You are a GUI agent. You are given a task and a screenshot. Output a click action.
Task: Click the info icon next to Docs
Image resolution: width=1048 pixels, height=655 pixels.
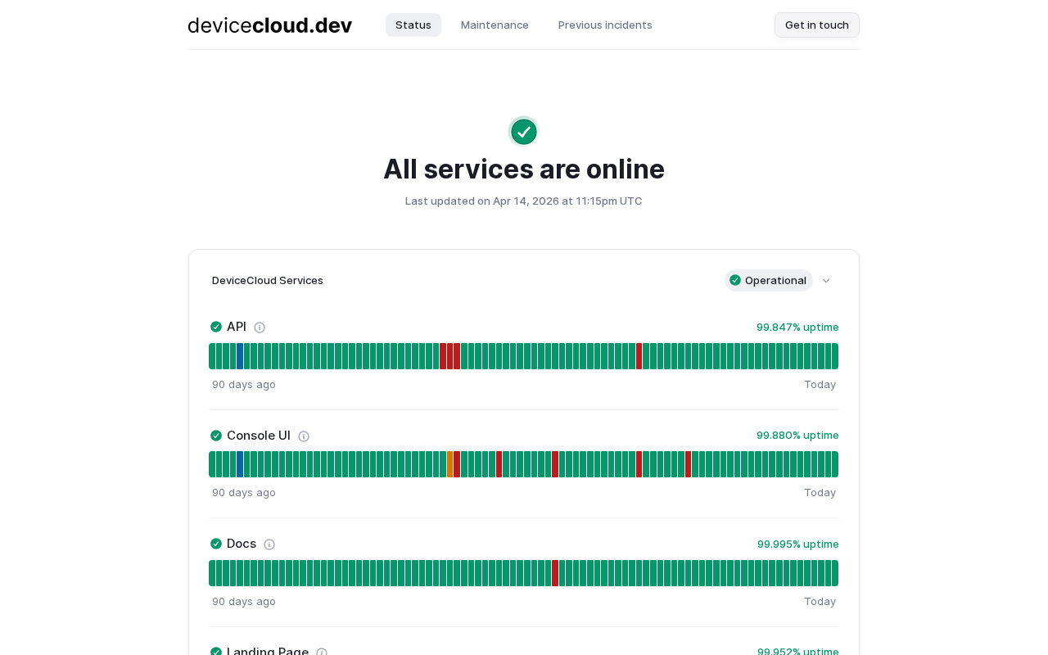[269, 544]
